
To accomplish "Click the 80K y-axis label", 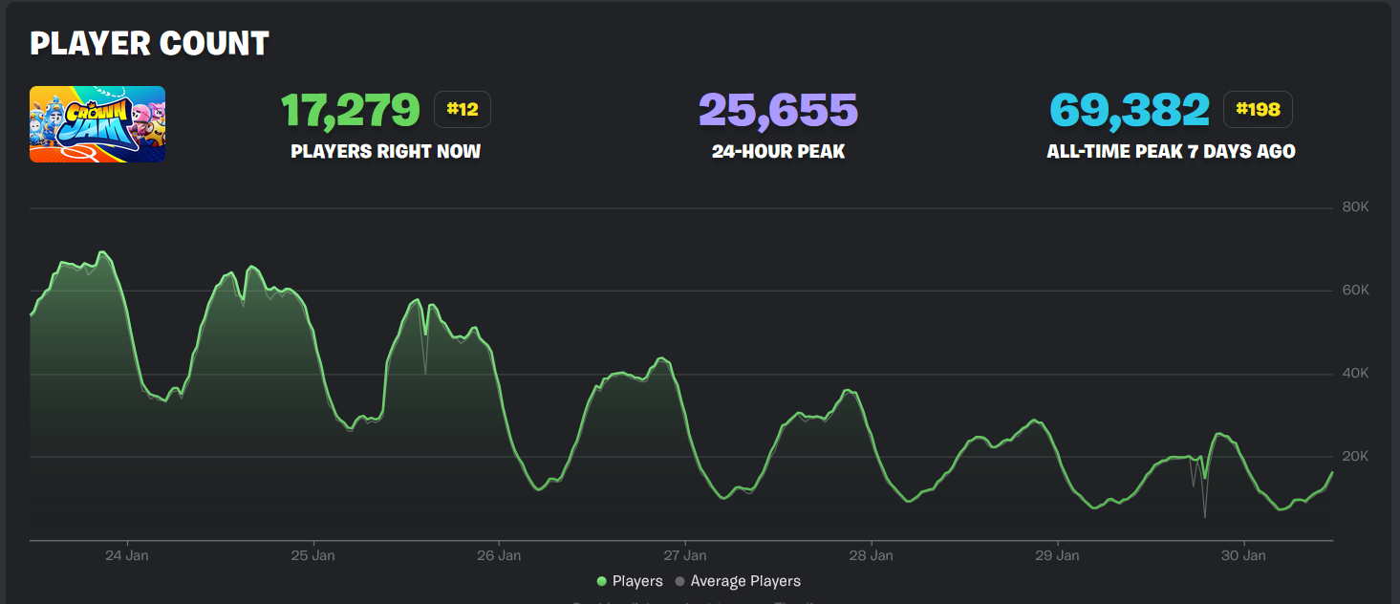I will [x=1355, y=207].
